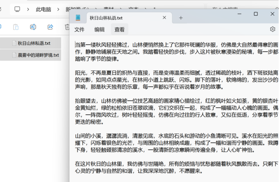Select file 晨雾中的湖畔梦境.txt in Explorer
The width and height of the screenshot is (279, 182).
(38, 55)
